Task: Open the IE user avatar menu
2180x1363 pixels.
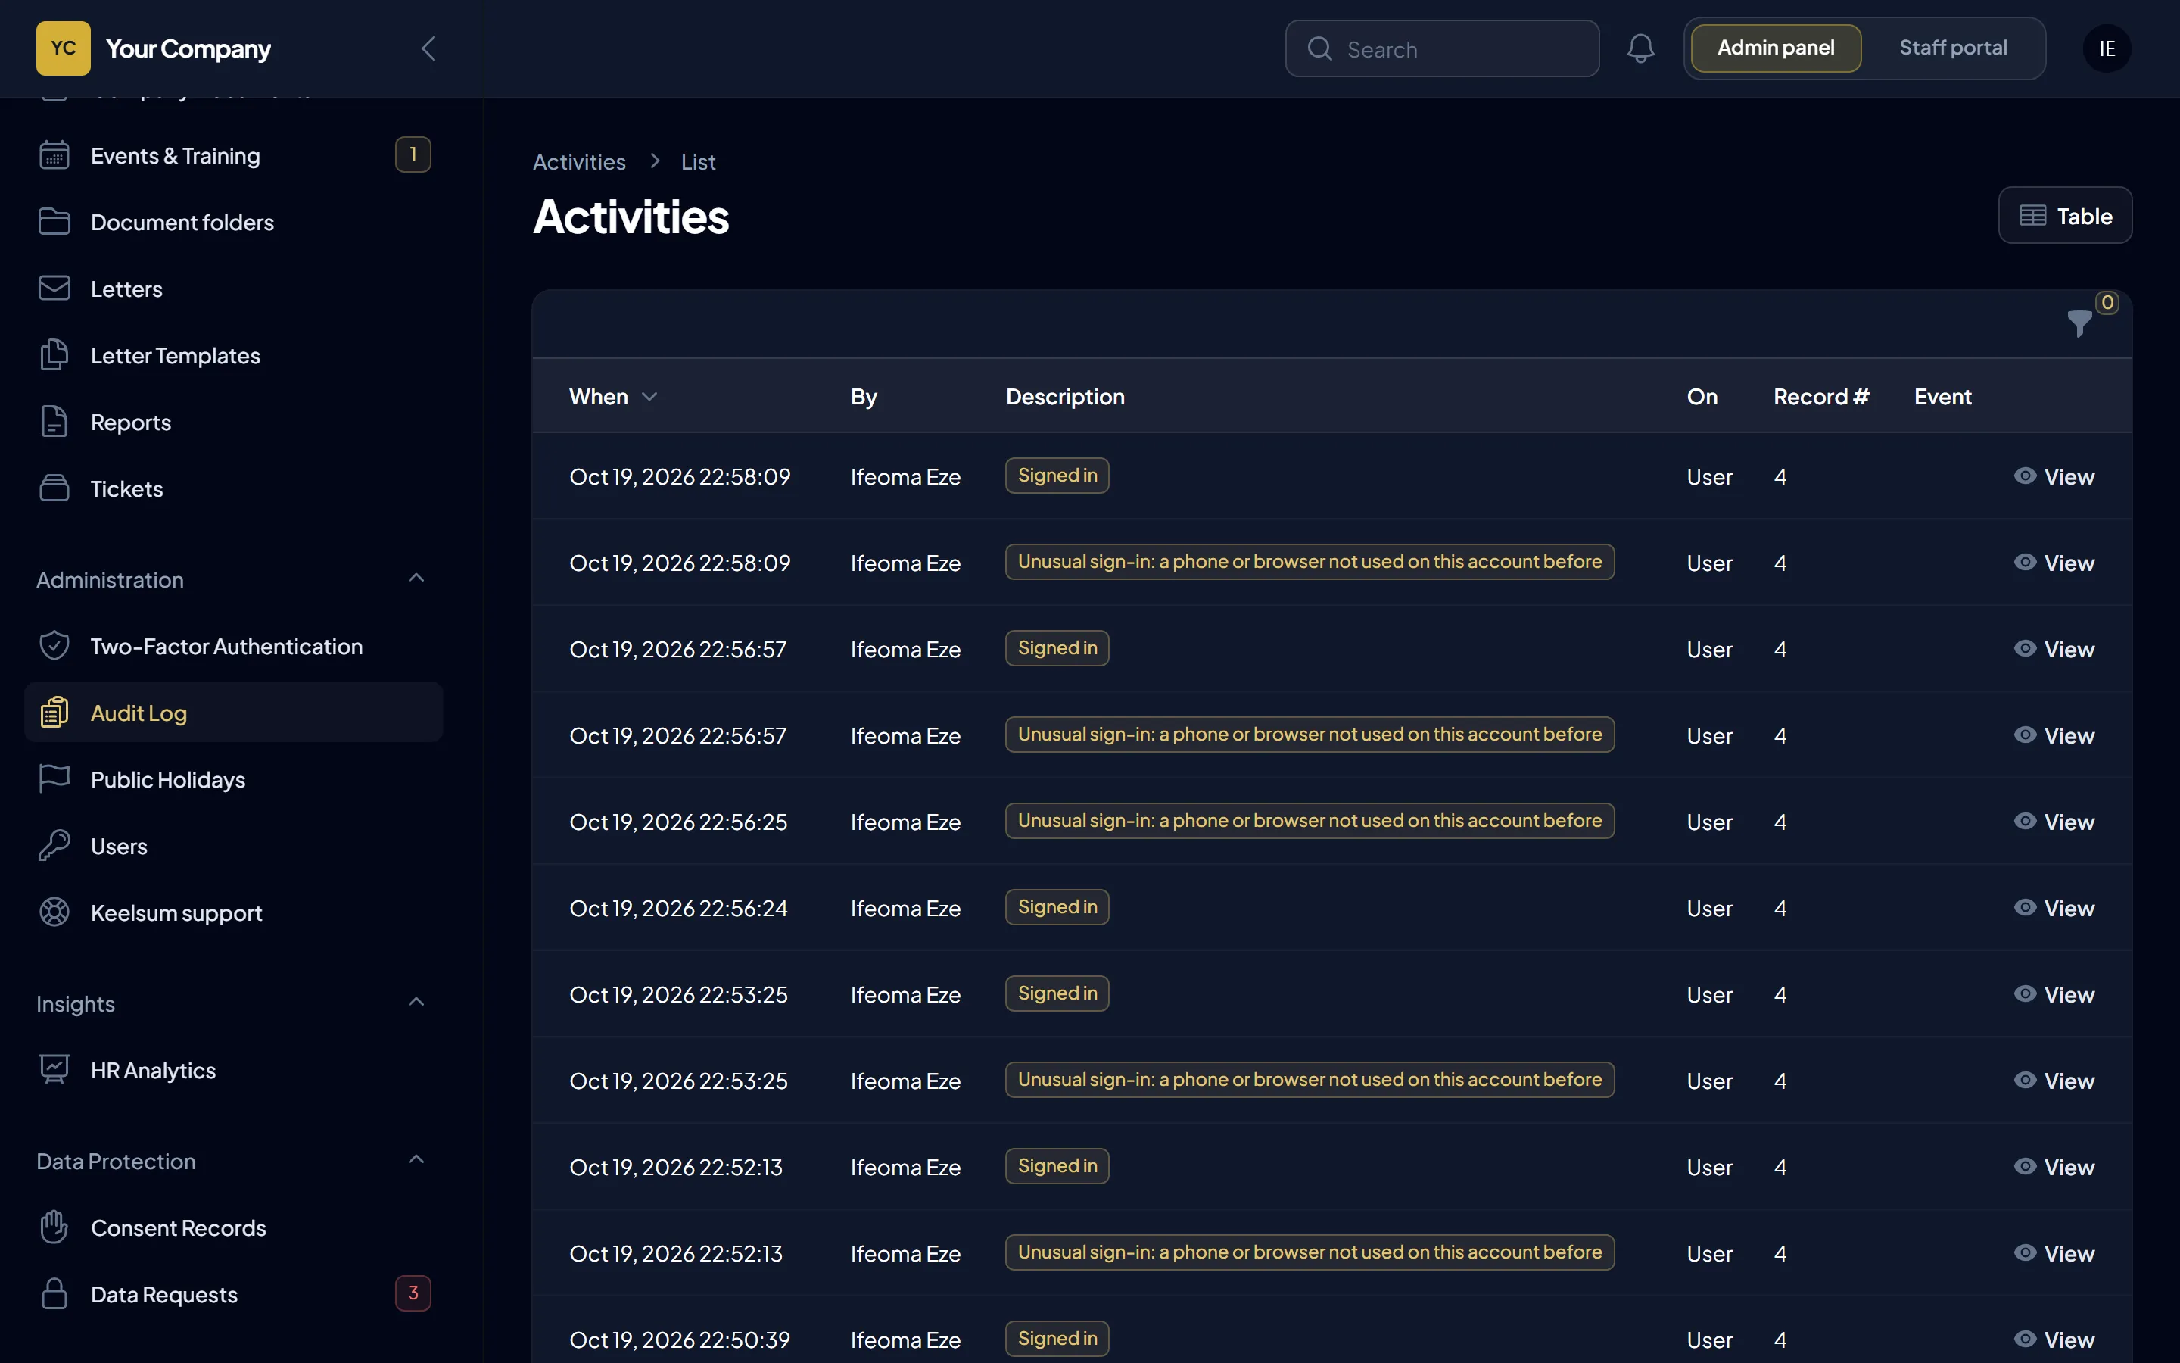Action: [x=2106, y=48]
